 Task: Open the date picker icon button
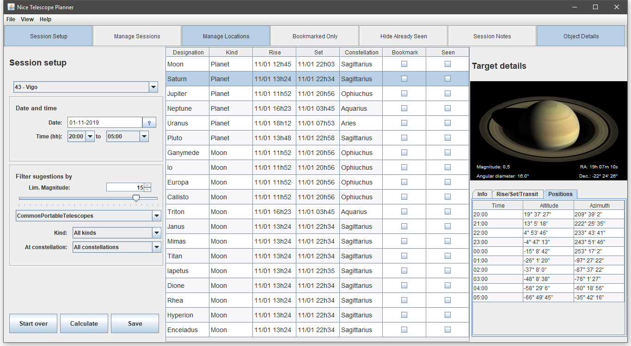click(149, 122)
